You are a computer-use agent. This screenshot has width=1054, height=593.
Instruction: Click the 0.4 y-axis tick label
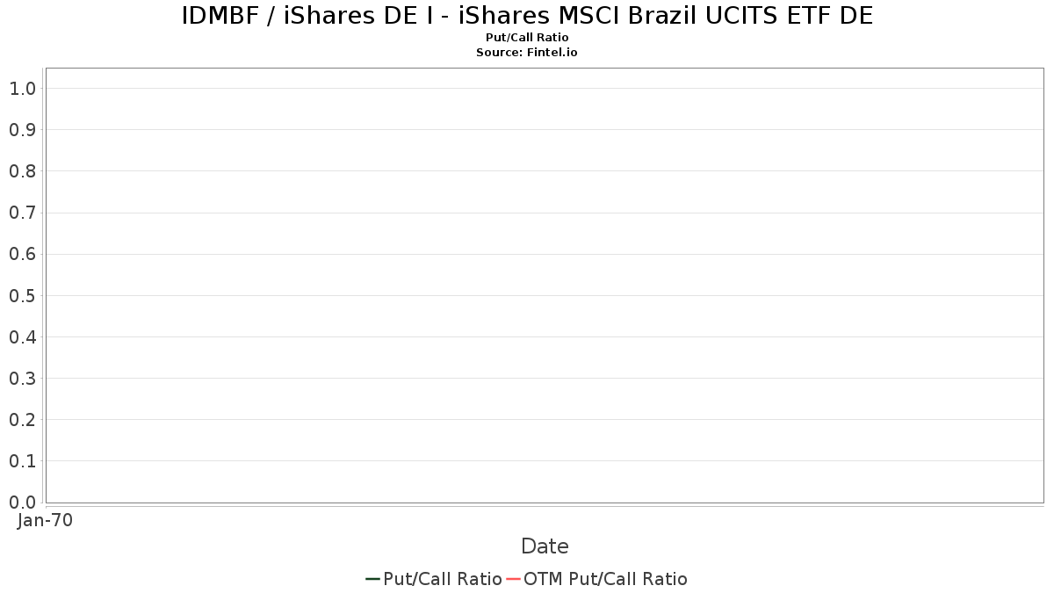[x=22, y=336]
